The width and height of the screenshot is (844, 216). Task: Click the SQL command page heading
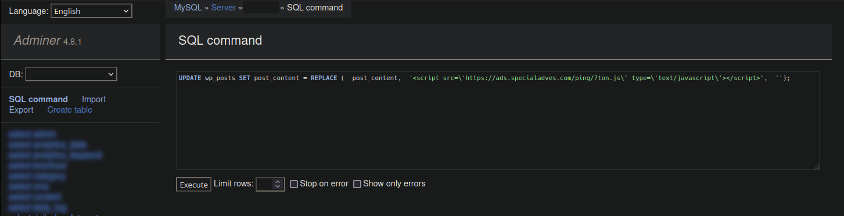pos(220,41)
